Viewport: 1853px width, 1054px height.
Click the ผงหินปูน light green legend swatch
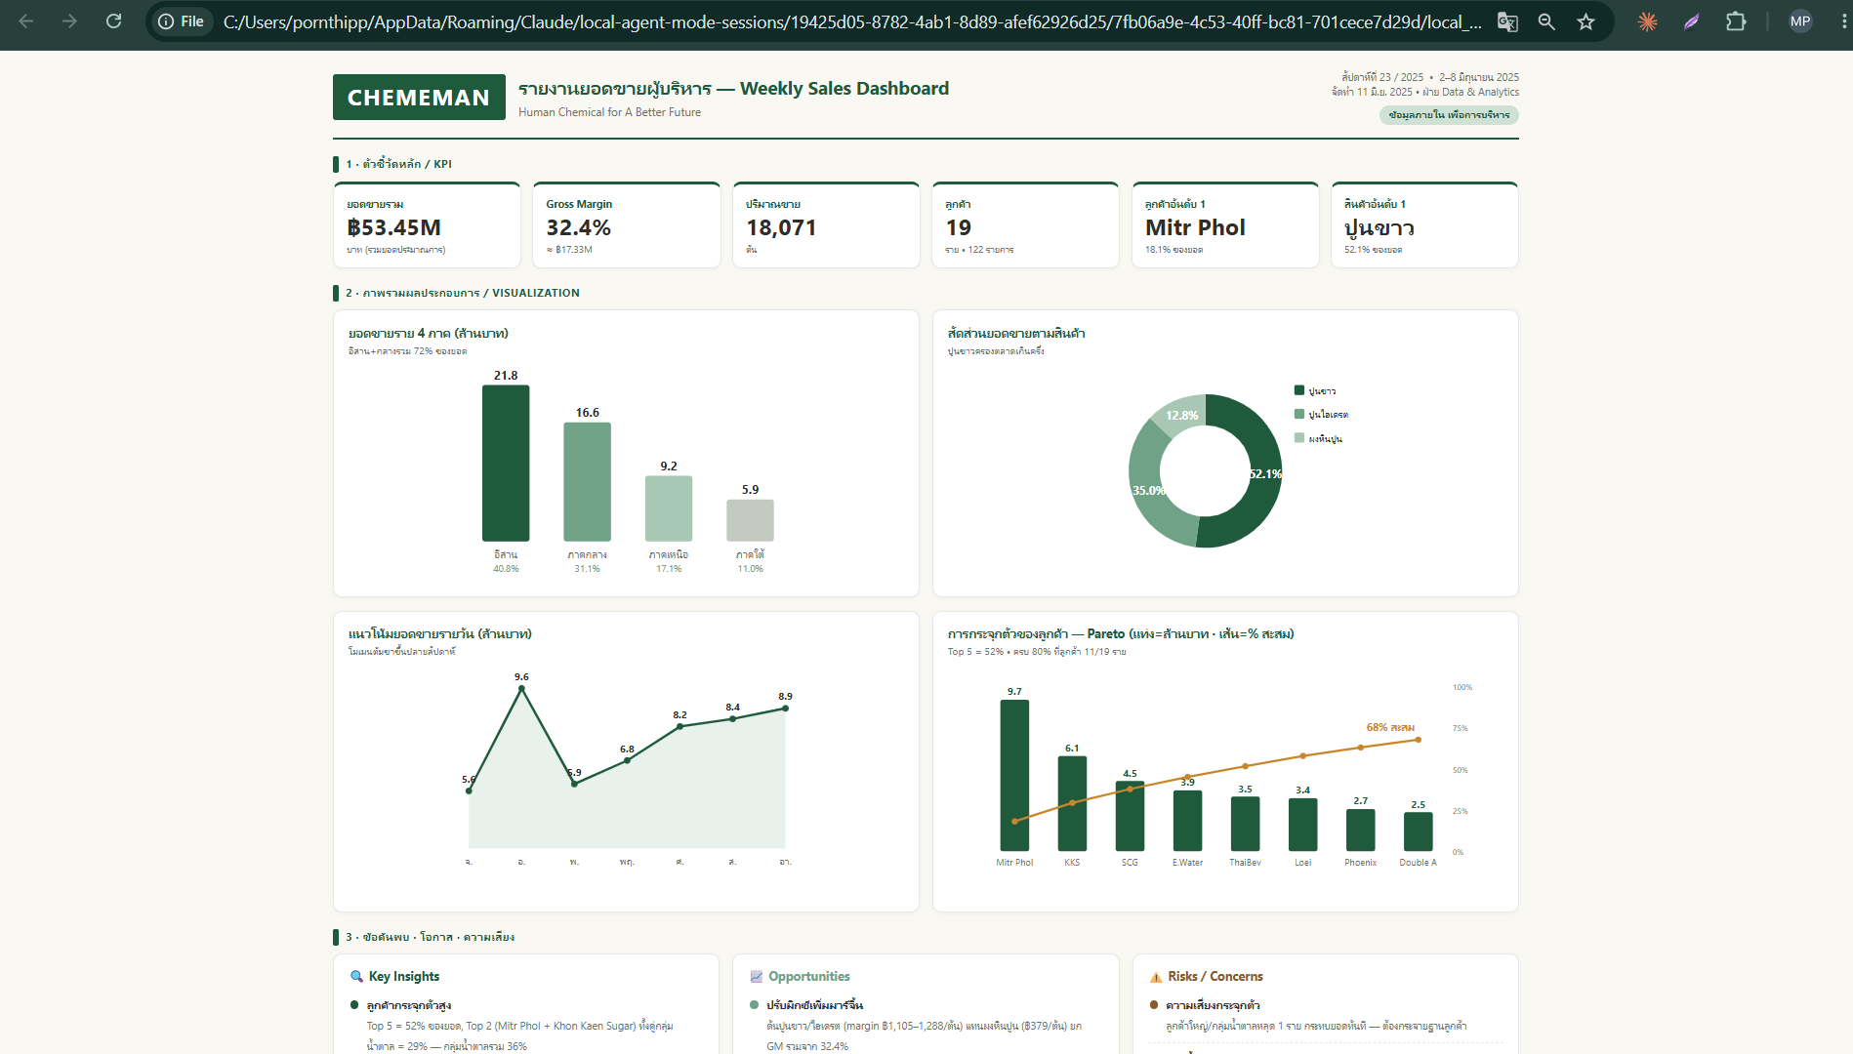1299,438
